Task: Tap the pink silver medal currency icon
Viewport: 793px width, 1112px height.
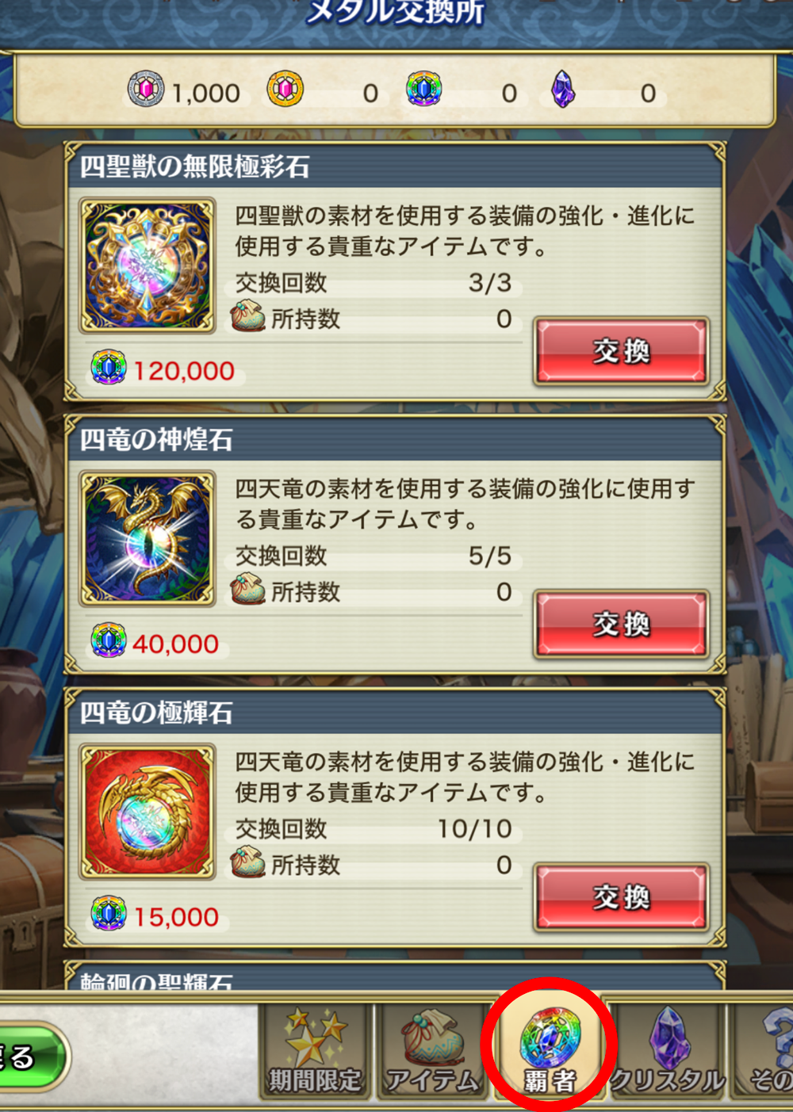Action: pyautogui.click(x=146, y=90)
